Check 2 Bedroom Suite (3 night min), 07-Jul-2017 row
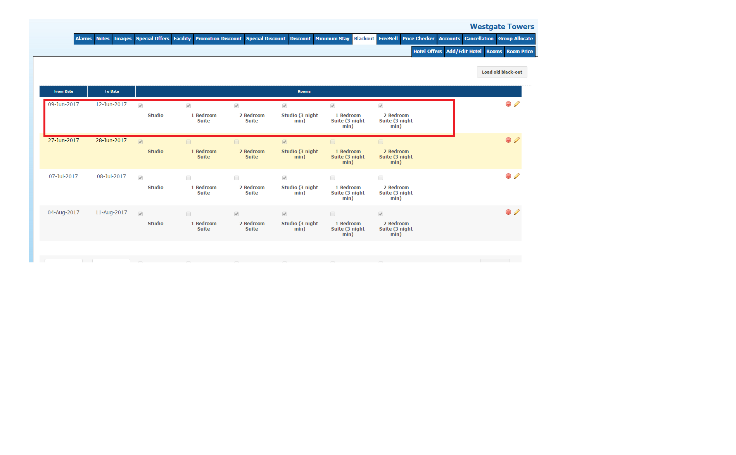The image size is (736, 455). point(381,178)
